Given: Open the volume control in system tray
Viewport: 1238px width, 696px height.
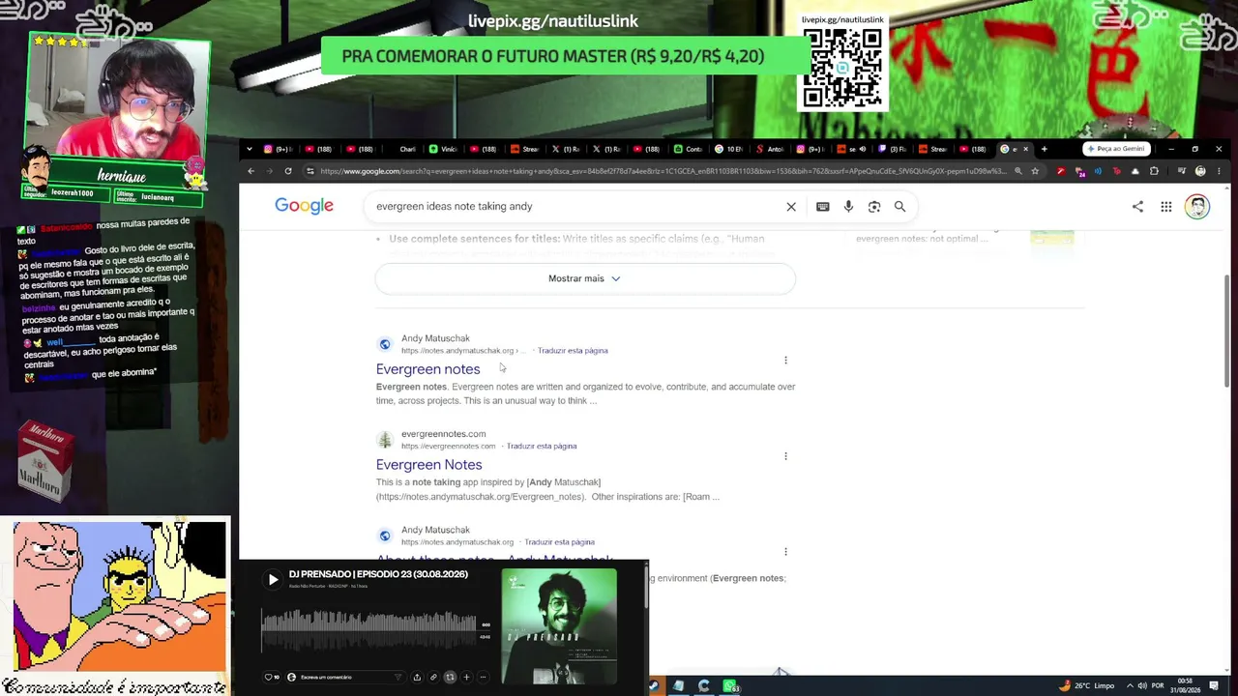Looking at the screenshot, I should pyautogui.click(x=1143, y=686).
